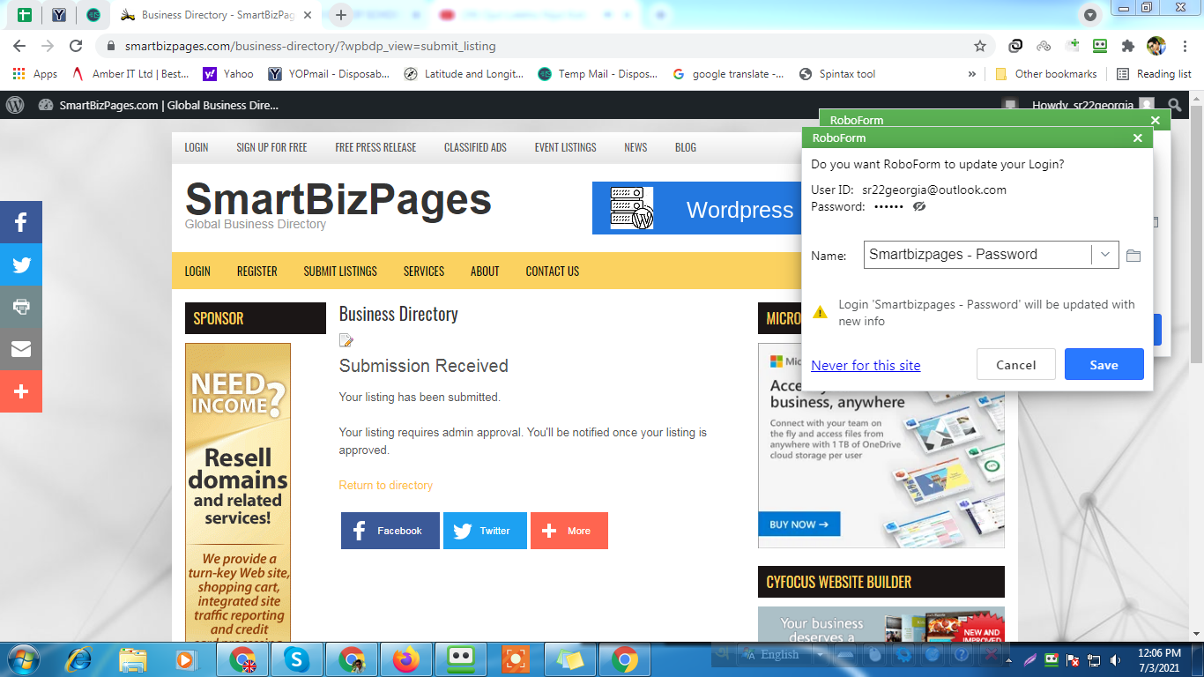Open the Chrome profile avatar
Image resolution: width=1204 pixels, height=677 pixels.
[x=1156, y=46]
